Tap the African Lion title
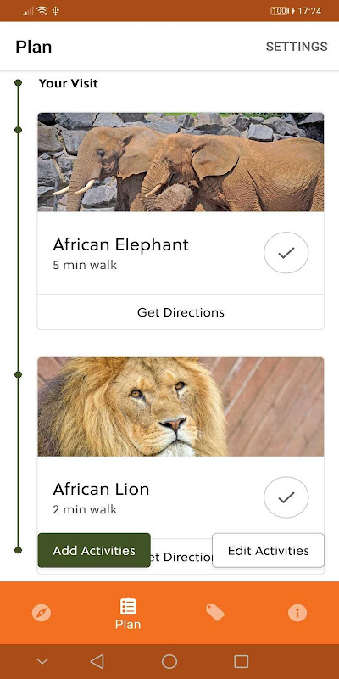 (101, 489)
